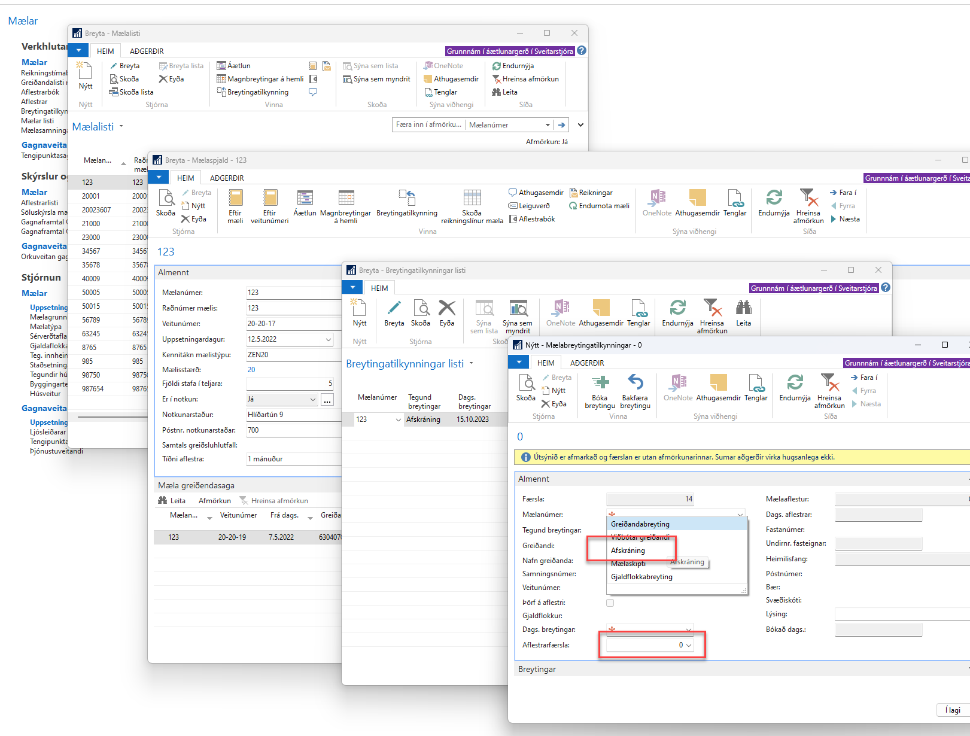This screenshot has width=970, height=736.
Task: Select Gjaldflokkabreyting from the dropdown list
Action: [641, 577]
